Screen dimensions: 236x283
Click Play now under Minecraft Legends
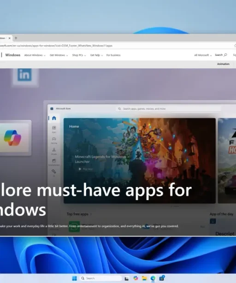86,169
